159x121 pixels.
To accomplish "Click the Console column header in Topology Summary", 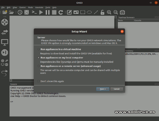I will pyautogui.click(x=146, y=21).
